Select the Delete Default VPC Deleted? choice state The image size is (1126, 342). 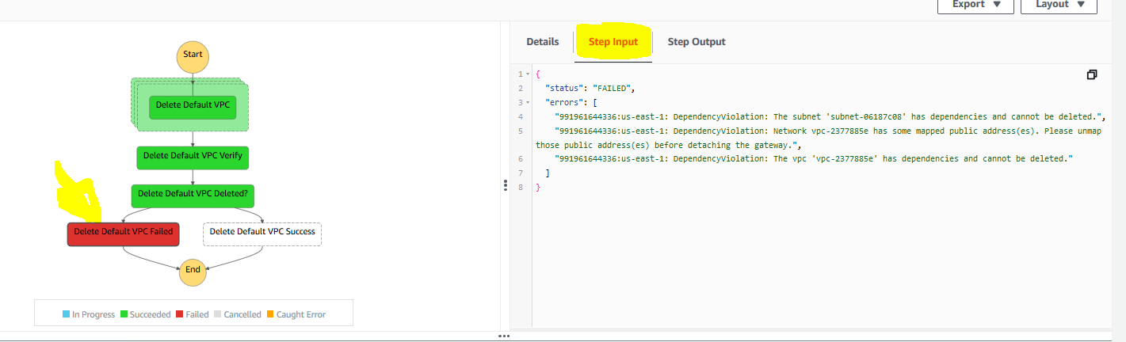pos(193,193)
